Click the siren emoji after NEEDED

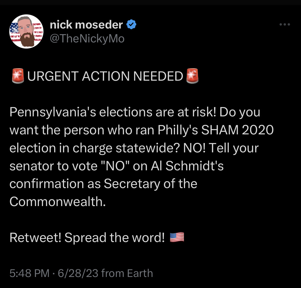(192, 76)
